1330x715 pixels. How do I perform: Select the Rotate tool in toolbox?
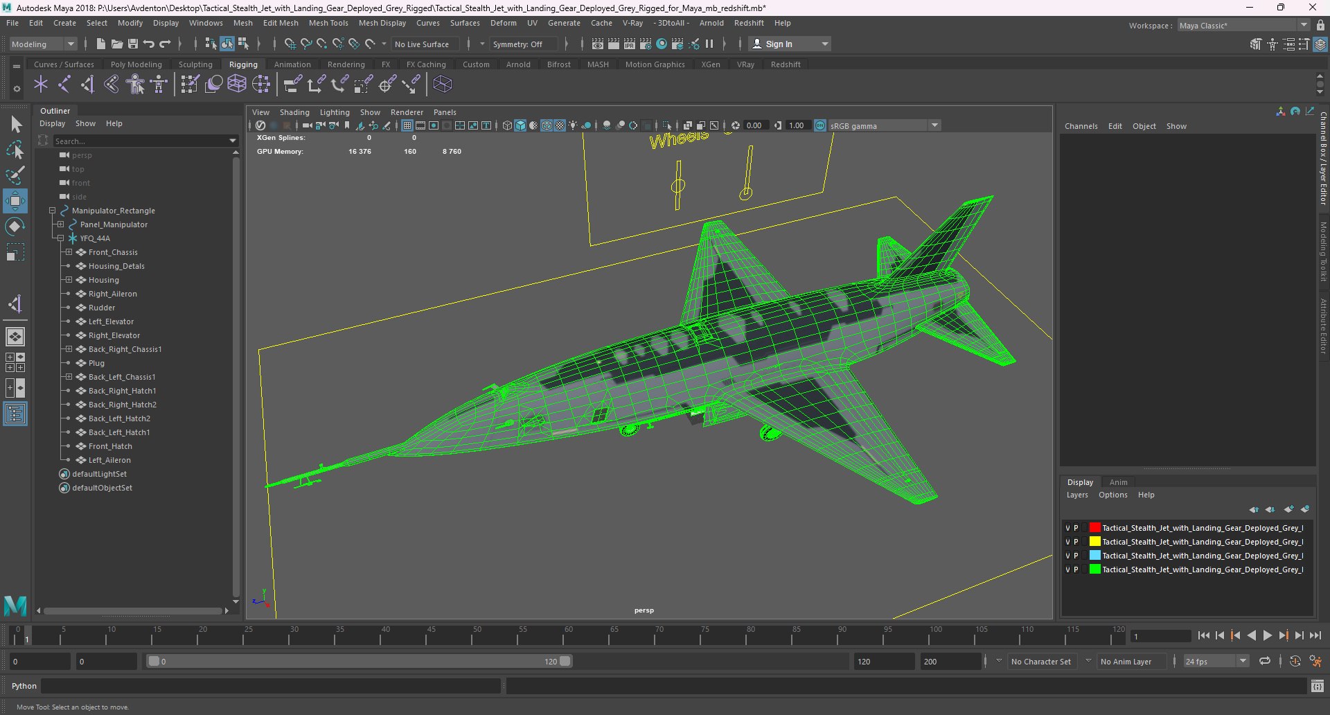[15, 227]
